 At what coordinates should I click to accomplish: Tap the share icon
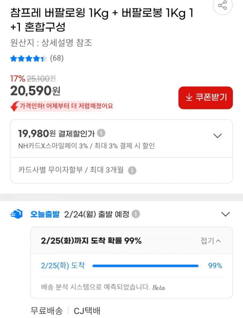pyautogui.click(x=223, y=5)
